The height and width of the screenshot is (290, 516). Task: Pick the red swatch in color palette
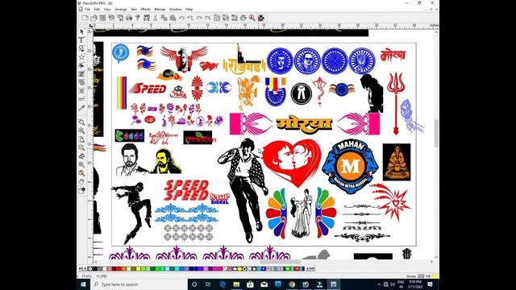point(119,268)
